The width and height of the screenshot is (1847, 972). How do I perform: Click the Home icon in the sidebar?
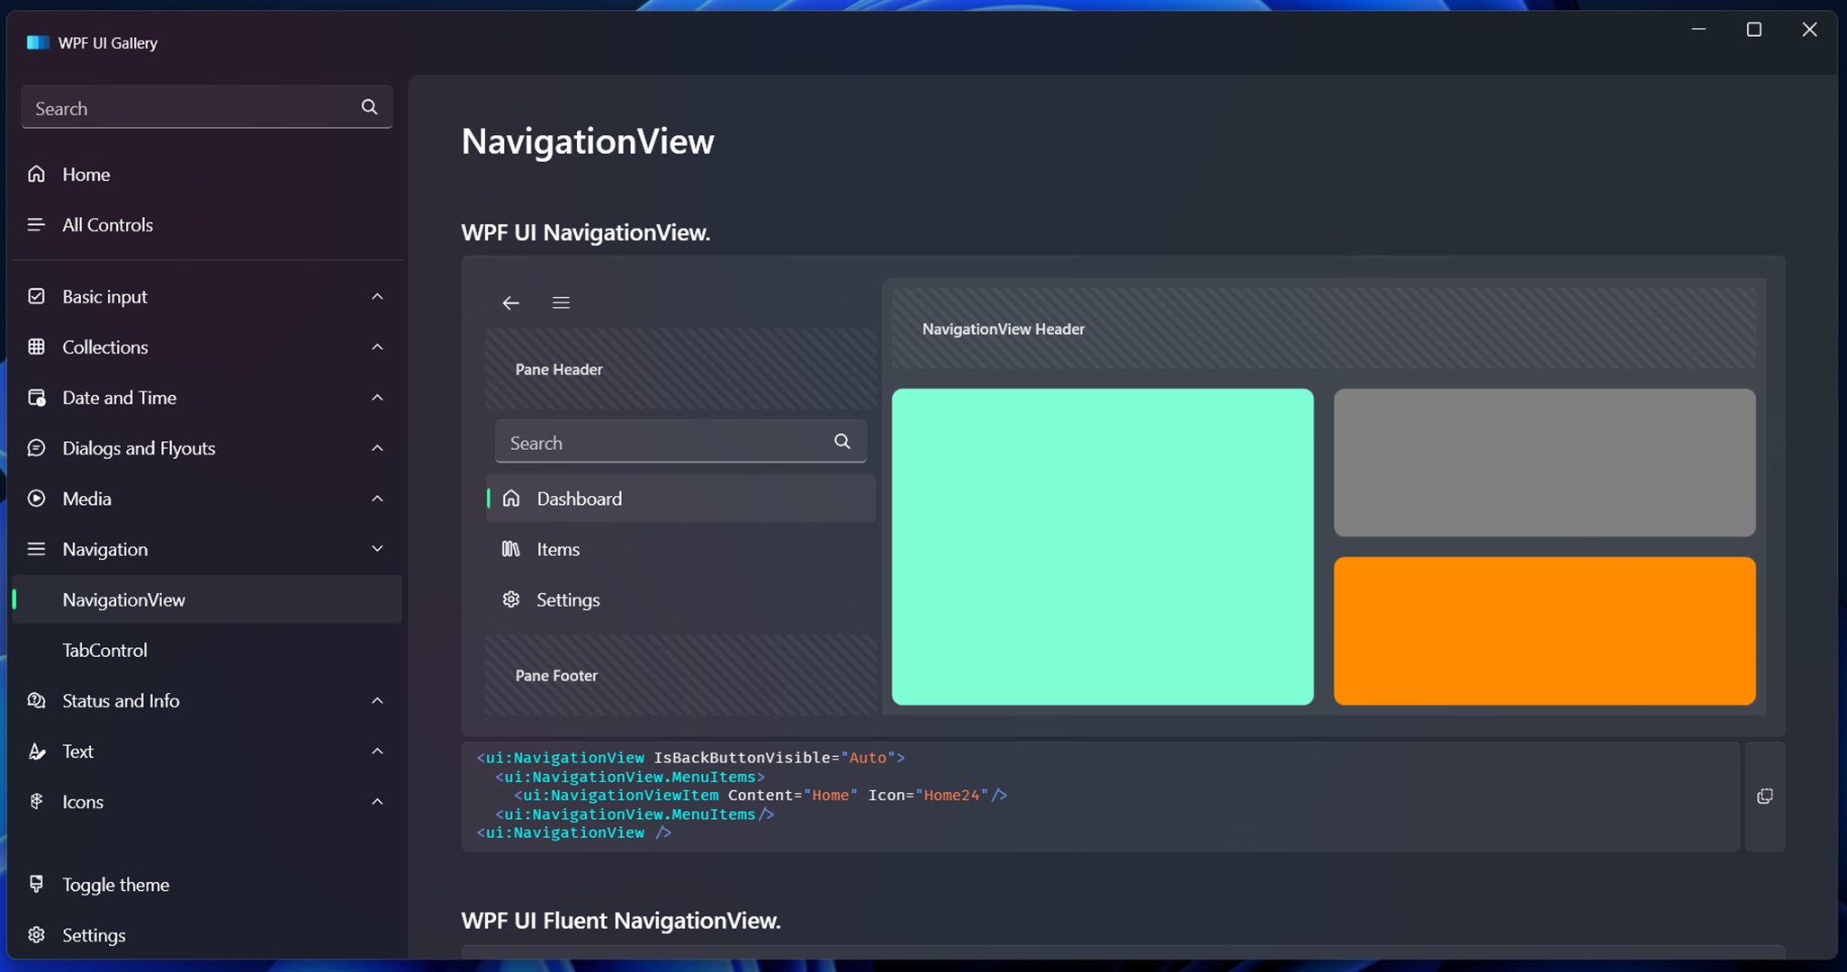point(36,174)
